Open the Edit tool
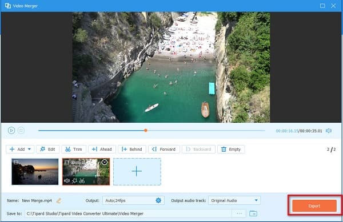 coord(47,149)
